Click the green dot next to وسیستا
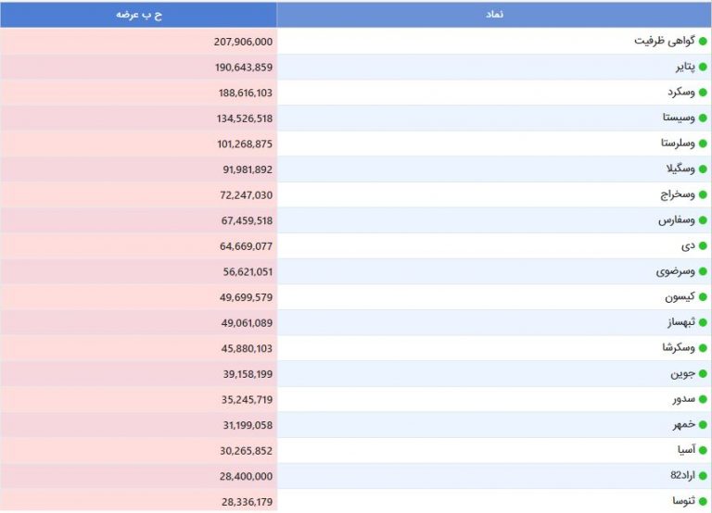The width and height of the screenshot is (712, 513). click(x=703, y=118)
